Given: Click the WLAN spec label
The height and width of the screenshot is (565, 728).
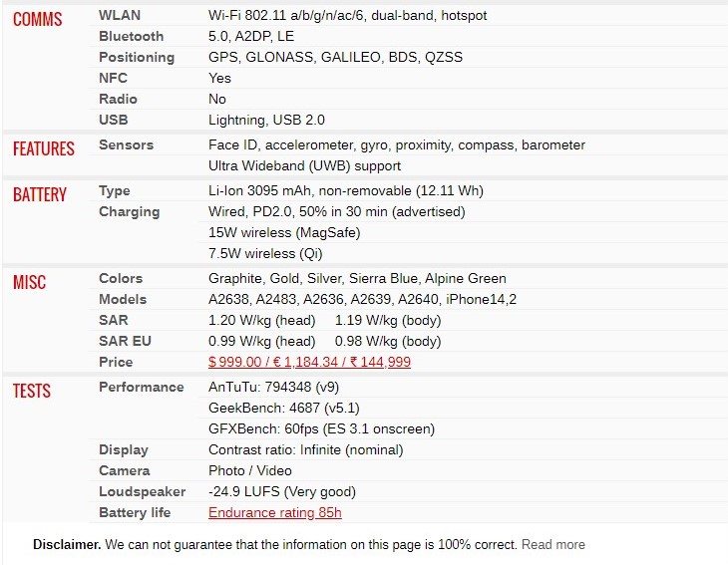Looking at the screenshot, I should pyautogui.click(x=120, y=16).
